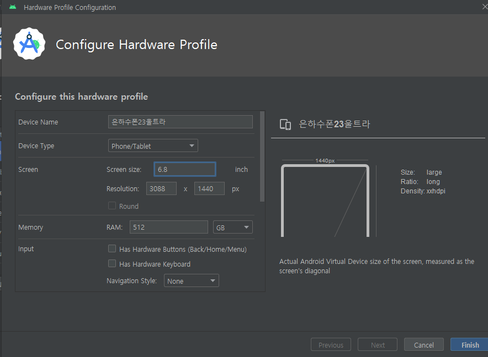Click the Previous button
The height and width of the screenshot is (357, 488).
331,344
